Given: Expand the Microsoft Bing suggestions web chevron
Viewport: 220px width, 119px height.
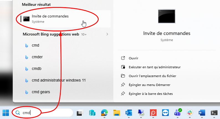Looking at the screenshot, I should point(107,34).
